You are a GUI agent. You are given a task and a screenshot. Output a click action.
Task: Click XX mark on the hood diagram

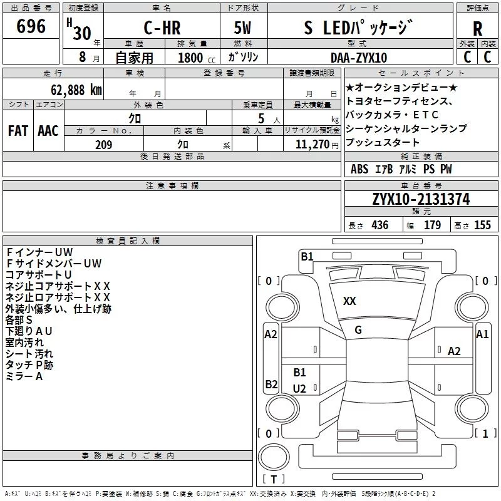click(349, 301)
